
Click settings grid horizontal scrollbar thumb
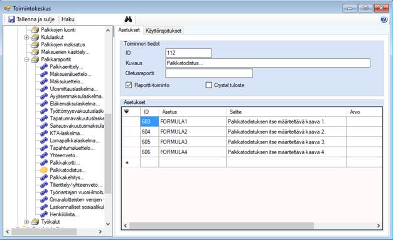(x=222, y=226)
